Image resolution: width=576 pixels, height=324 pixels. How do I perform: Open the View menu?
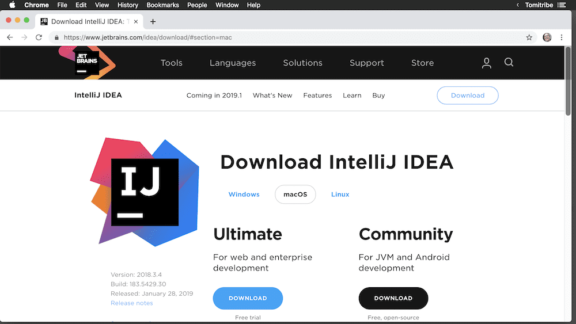click(102, 5)
